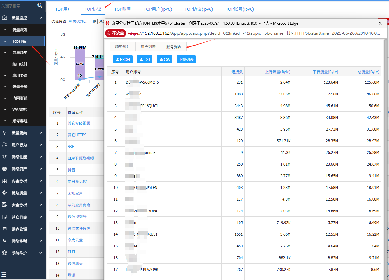This screenshot has width=389, height=280.
Task: Expand the 报表管理 menu chevron
Action: 41,229
